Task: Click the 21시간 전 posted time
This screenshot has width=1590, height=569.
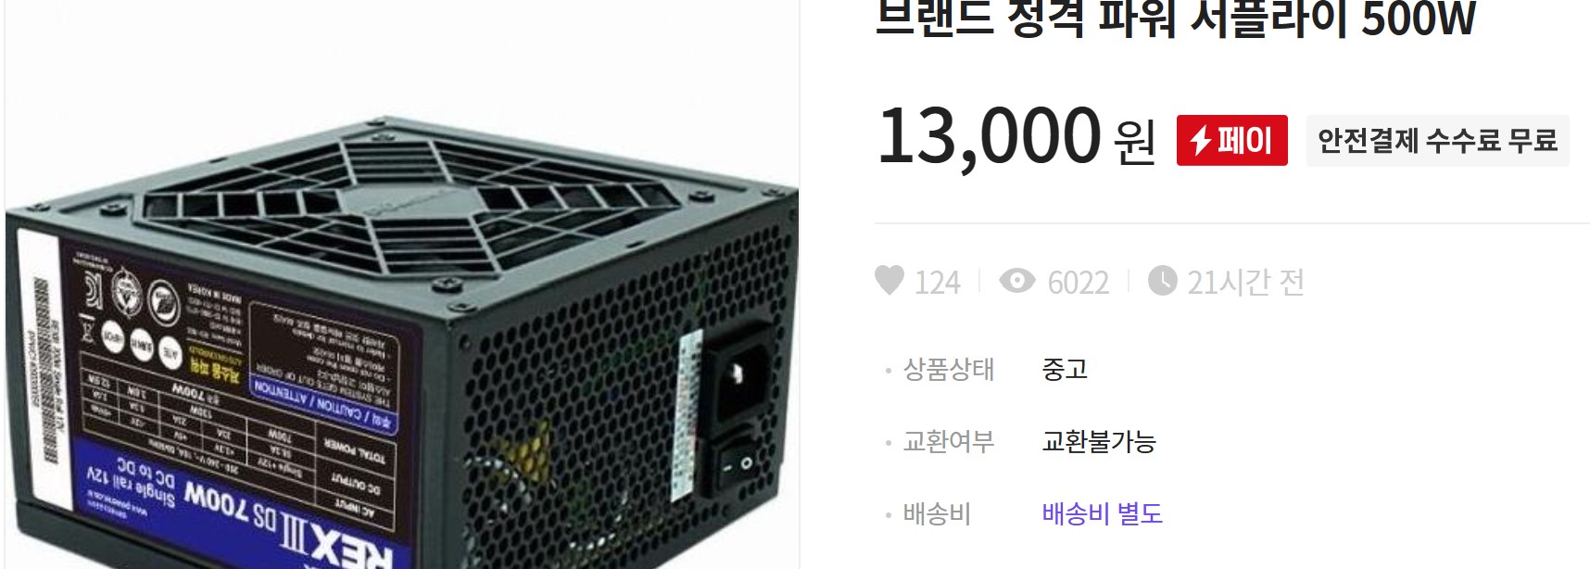Action: coord(1245,282)
